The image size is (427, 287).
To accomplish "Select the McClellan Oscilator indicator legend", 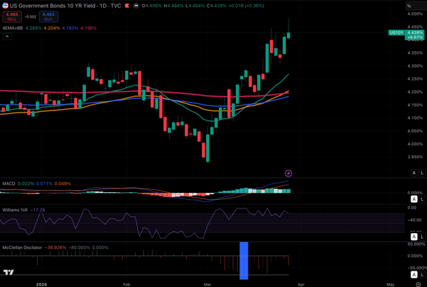I will click(x=22, y=247).
